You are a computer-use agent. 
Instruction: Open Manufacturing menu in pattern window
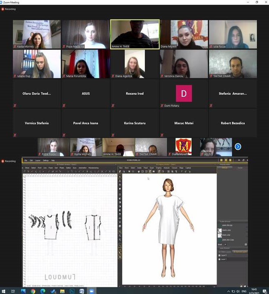coord(93,168)
